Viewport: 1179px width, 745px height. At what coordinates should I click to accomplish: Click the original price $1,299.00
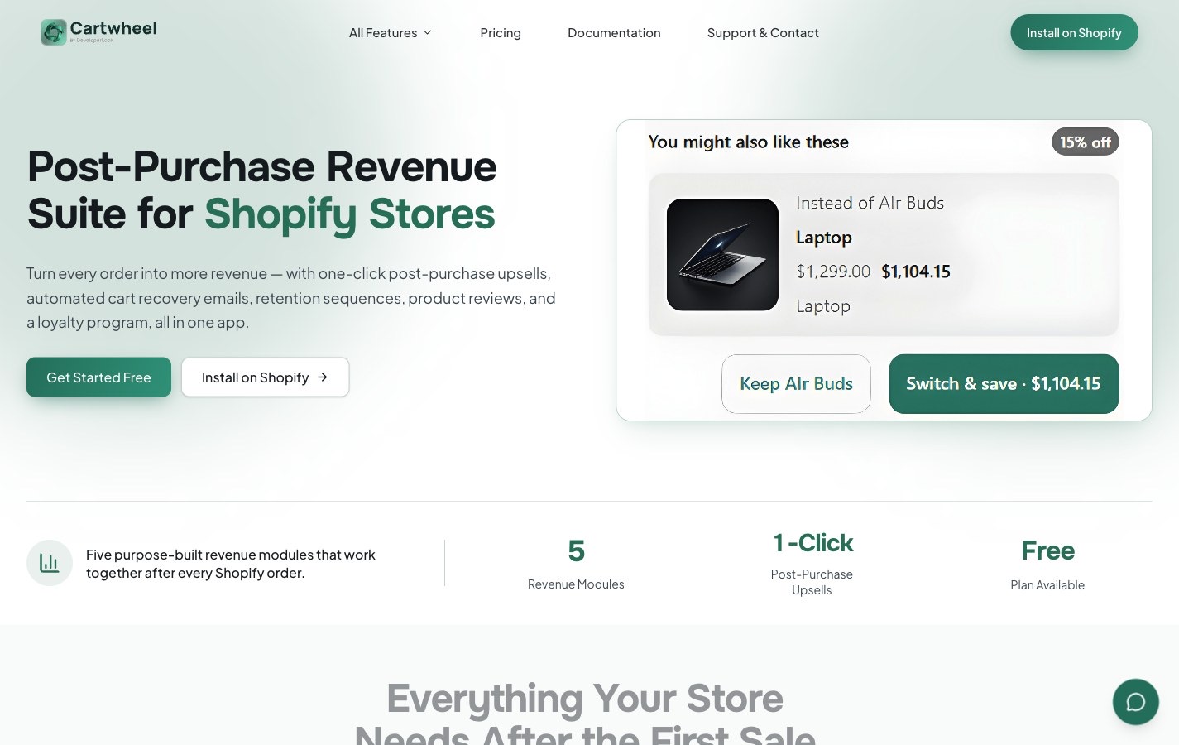coord(833,272)
